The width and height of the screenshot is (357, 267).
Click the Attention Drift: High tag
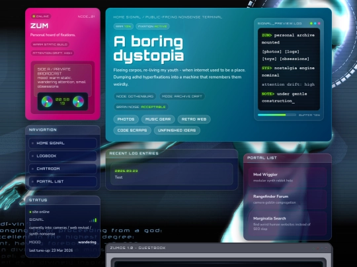point(52,53)
